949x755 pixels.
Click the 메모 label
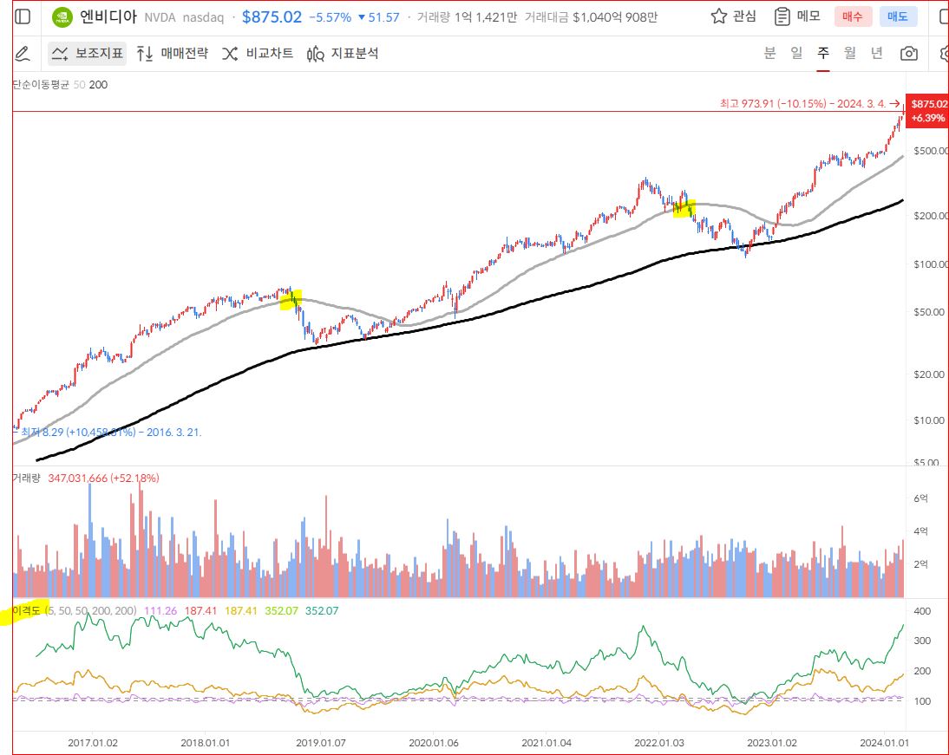click(808, 16)
